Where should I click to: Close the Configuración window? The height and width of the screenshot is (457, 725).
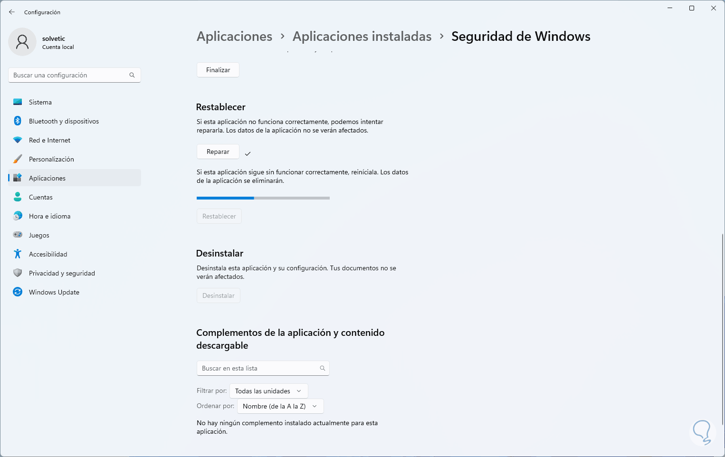[x=714, y=8]
